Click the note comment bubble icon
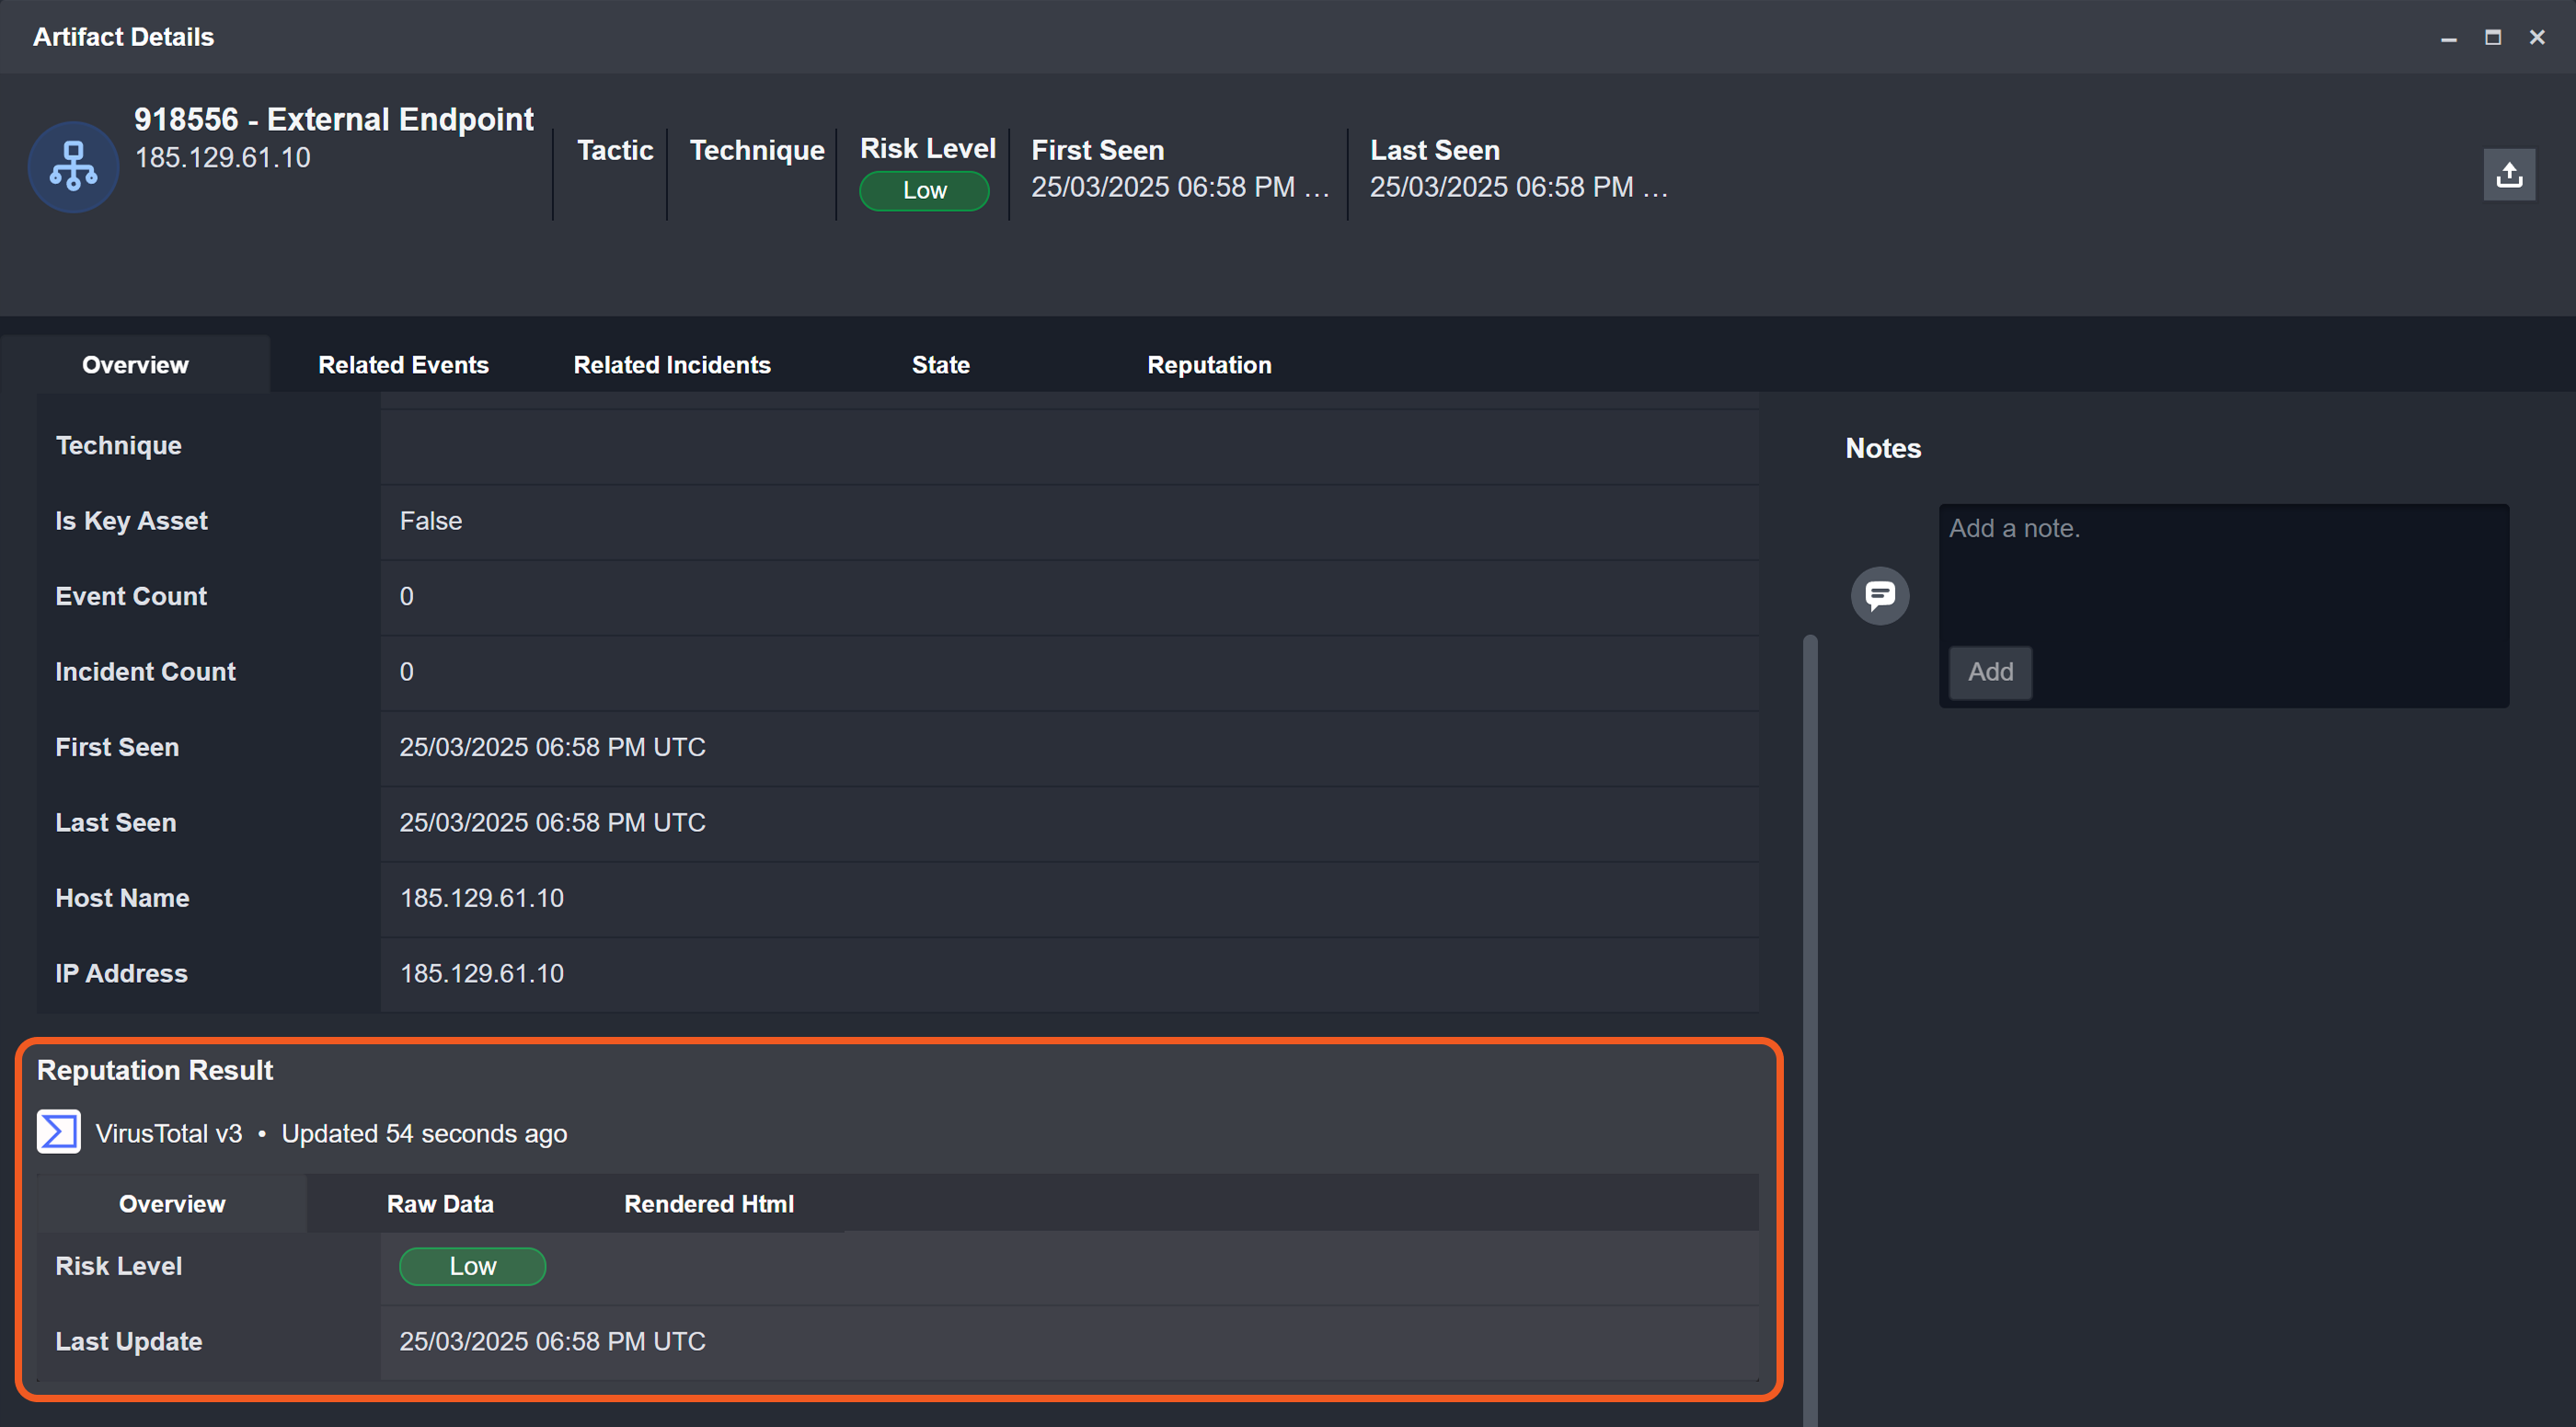This screenshot has width=2576, height=1427. tap(1879, 596)
